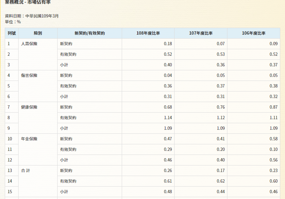Select the 傷害保險 category cell
The image size is (285, 199).
pyautogui.click(x=38, y=86)
